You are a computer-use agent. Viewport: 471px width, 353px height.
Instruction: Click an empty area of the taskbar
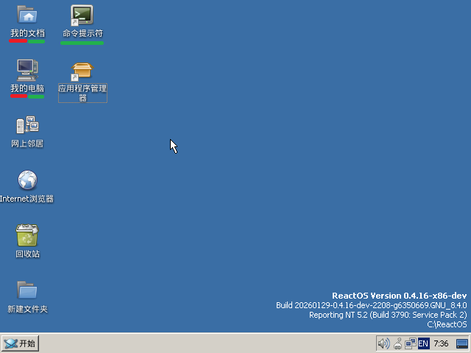206,343
